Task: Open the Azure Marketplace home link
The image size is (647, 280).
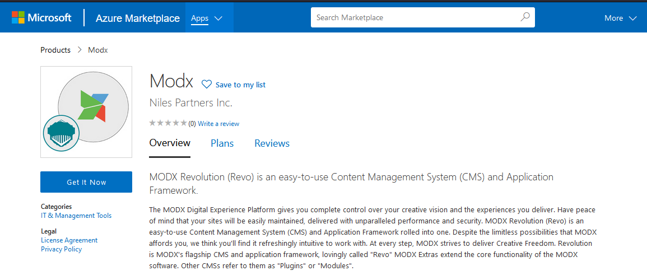Action: 137,18
